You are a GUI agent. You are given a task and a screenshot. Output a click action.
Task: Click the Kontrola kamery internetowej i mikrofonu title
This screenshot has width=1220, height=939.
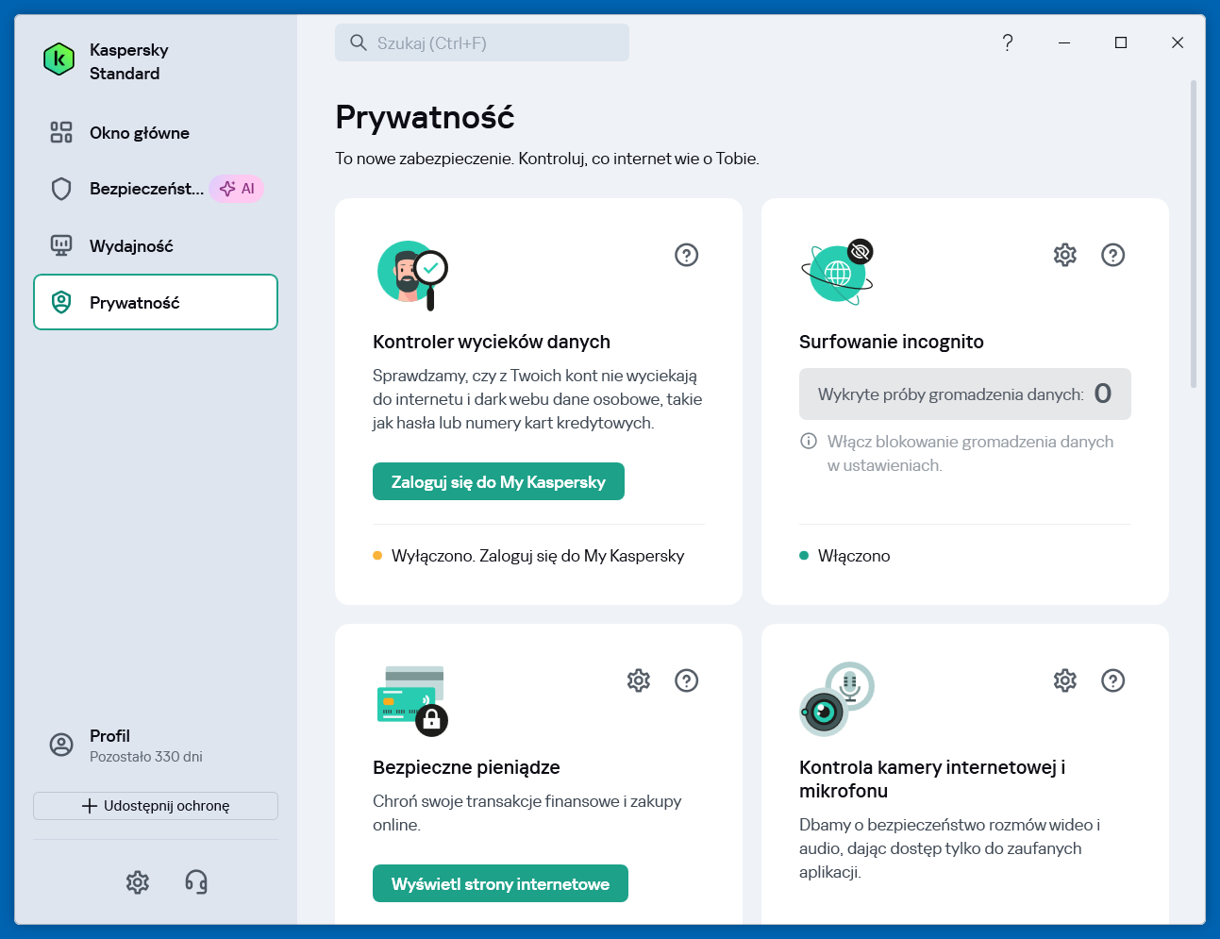pyautogui.click(x=932, y=779)
